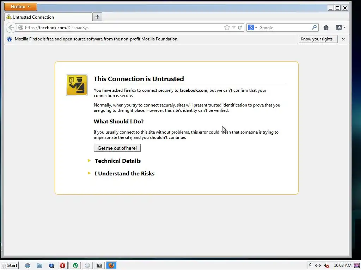
Task: Open the orange Firefox menu button
Action: coord(20,7)
